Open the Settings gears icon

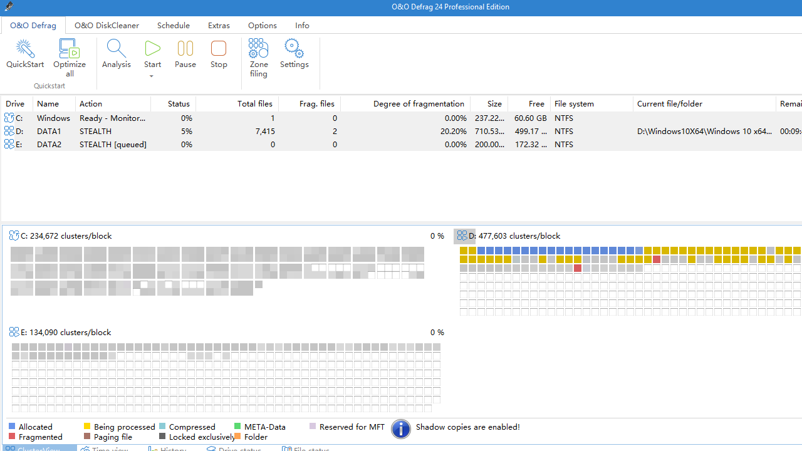click(x=294, y=49)
